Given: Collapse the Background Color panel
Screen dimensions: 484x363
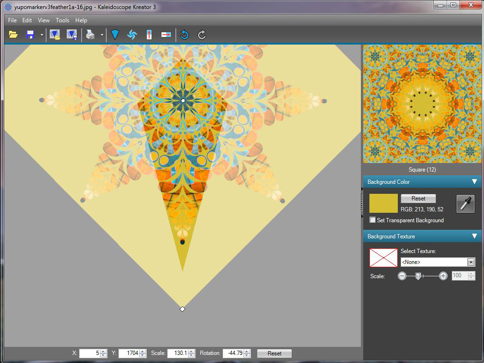Looking at the screenshot, I should point(474,181).
